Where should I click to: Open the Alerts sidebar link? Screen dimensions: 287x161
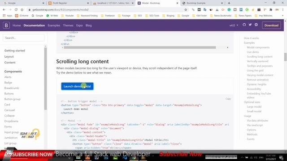click(8, 77)
